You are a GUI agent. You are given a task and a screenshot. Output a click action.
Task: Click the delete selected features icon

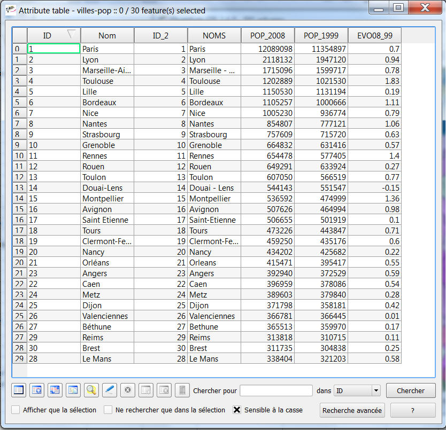tap(128, 390)
